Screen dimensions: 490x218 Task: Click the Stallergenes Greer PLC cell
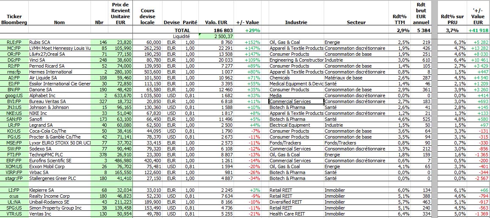pos(59,178)
